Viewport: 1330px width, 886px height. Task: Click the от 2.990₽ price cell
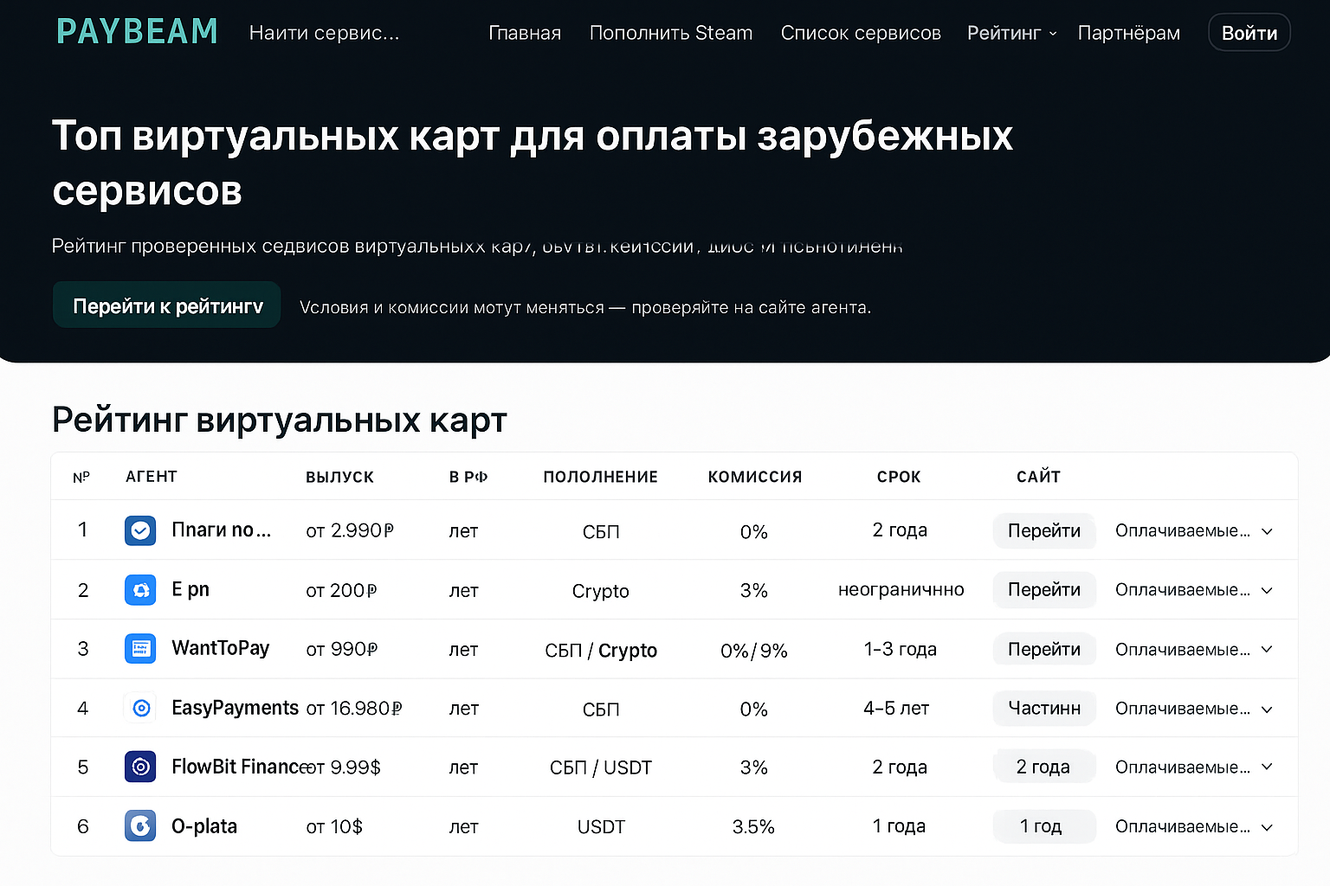(x=350, y=530)
